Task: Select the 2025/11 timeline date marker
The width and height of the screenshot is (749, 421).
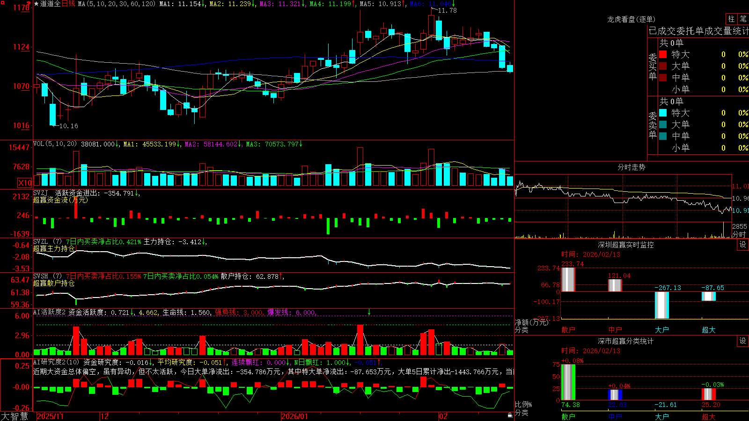Action: click(x=50, y=416)
